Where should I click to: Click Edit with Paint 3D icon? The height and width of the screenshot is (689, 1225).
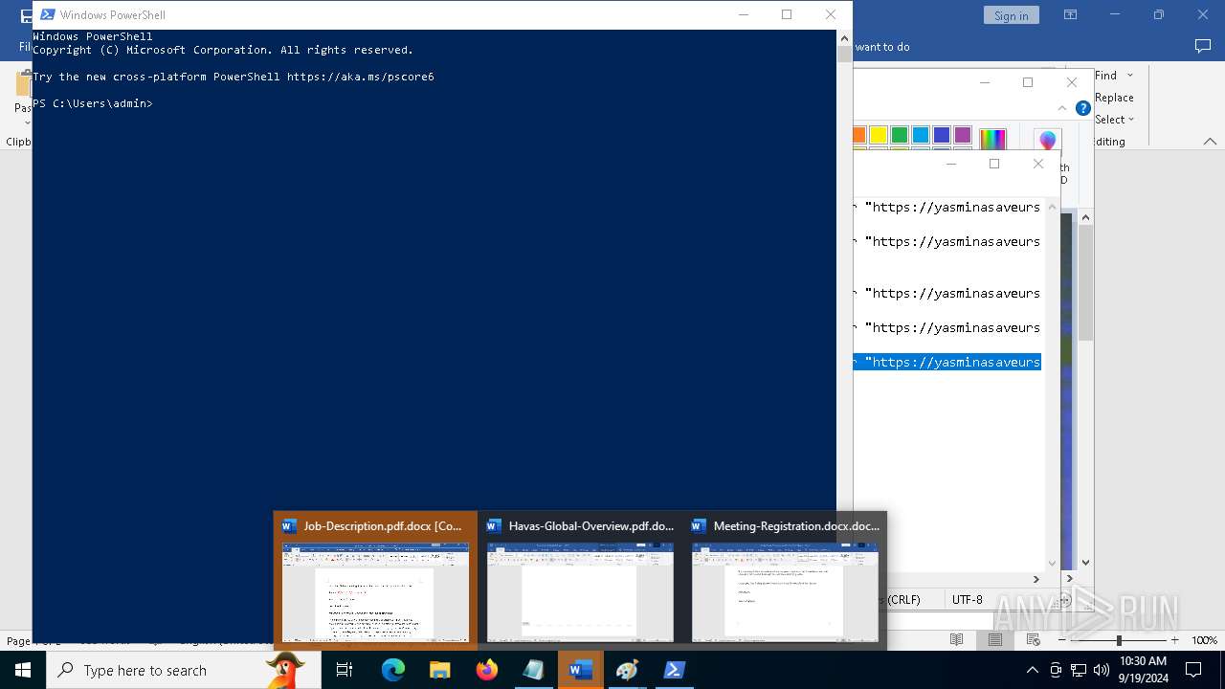coord(1048,142)
